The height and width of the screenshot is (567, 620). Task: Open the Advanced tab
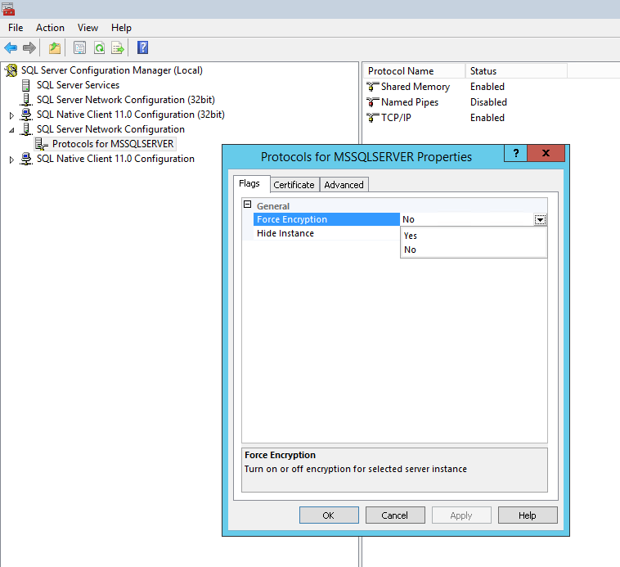[344, 185]
